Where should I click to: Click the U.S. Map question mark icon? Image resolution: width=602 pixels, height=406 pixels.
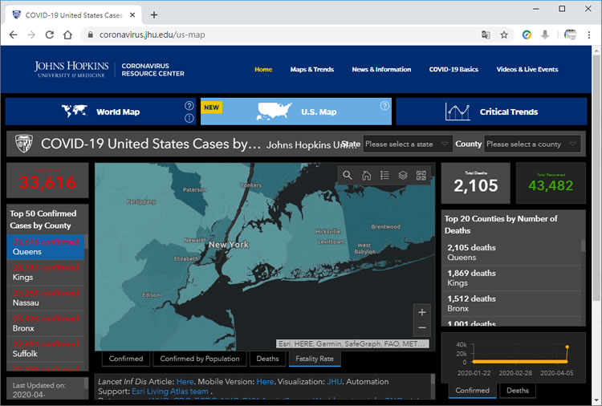[x=384, y=106]
